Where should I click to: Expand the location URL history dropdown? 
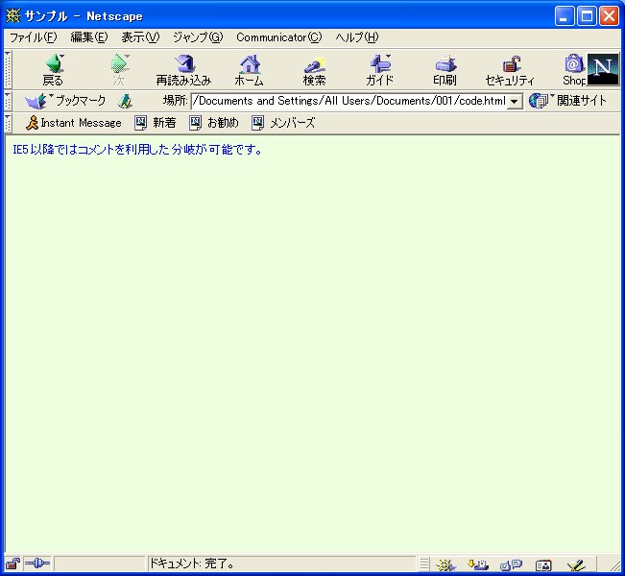tap(515, 101)
